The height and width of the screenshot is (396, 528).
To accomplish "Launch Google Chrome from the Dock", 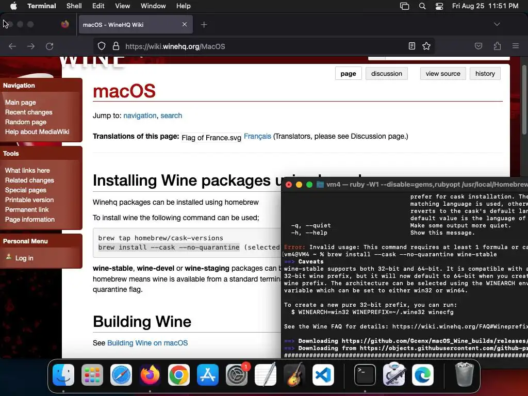I will (179, 375).
